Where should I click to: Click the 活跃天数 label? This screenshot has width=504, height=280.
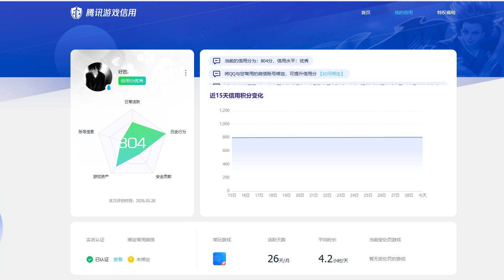tap(276, 240)
